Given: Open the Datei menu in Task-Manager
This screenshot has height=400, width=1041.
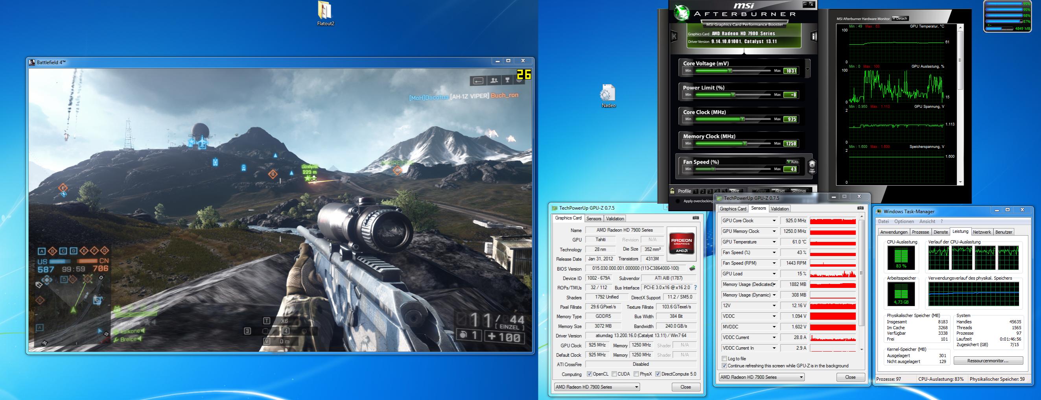Looking at the screenshot, I should tap(883, 221).
